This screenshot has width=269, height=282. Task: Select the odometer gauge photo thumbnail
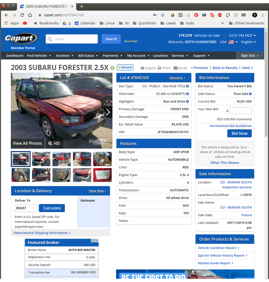click(62, 175)
